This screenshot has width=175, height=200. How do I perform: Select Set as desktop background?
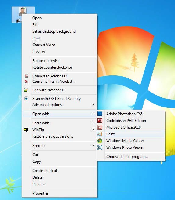(60, 31)
